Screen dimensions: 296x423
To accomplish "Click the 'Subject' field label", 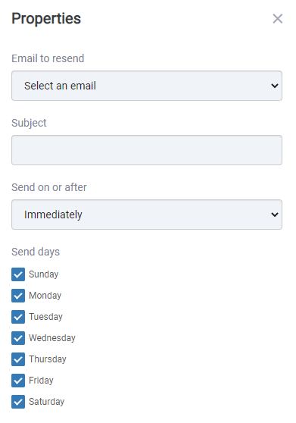I will coord(29,123).
